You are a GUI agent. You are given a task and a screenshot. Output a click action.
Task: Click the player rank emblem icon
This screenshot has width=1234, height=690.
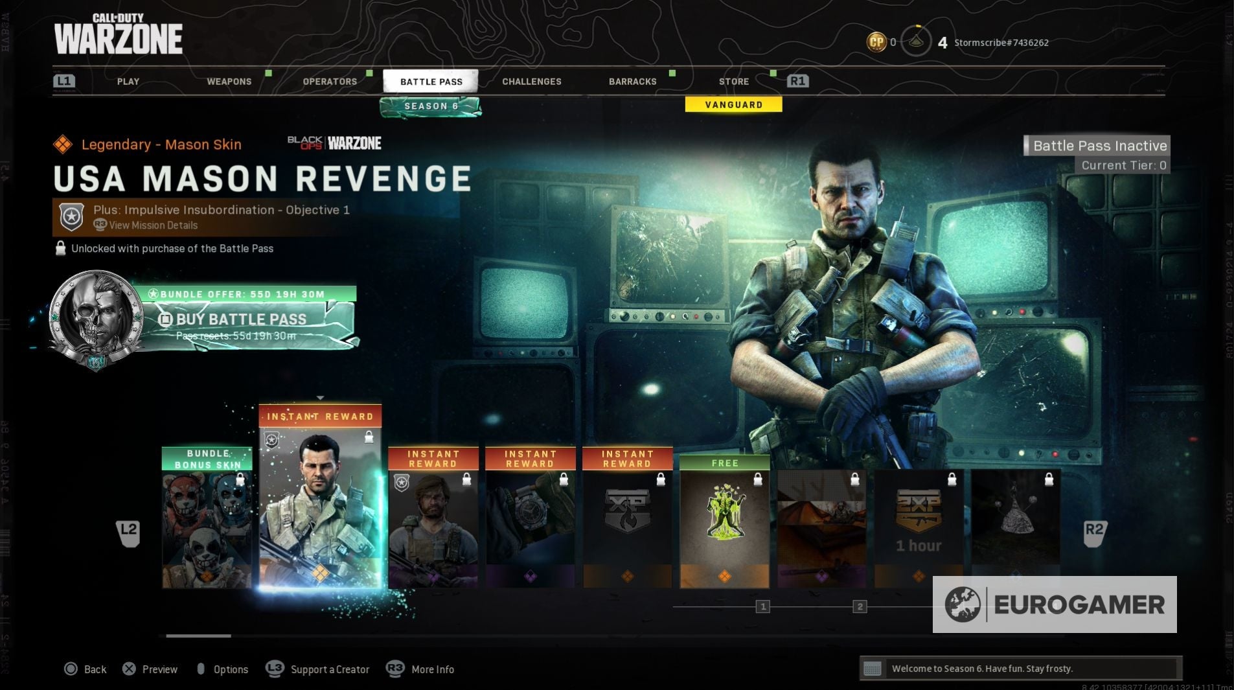tap(916, 41)
